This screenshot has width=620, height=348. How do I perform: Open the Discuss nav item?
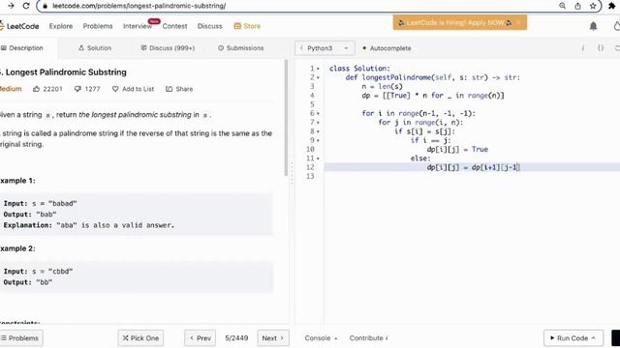coord(209,26)
